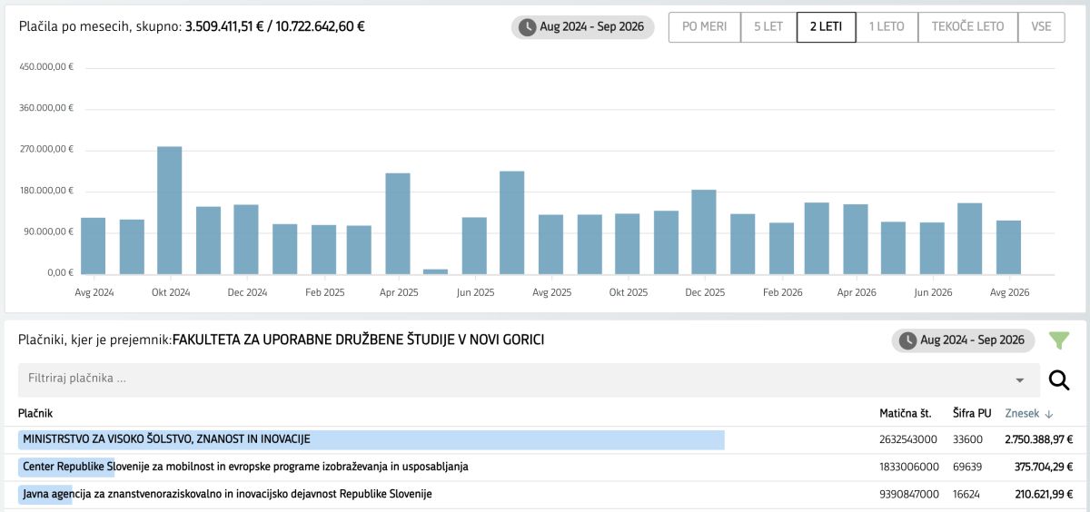Open the chart's Aug 2024 - Sep 2026 date chip
This screenshot has width=1090, height=512.
(x=582, y=27)
